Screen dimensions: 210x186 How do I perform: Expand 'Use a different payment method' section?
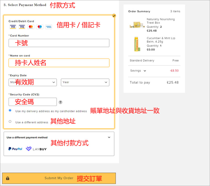point(109,137)
